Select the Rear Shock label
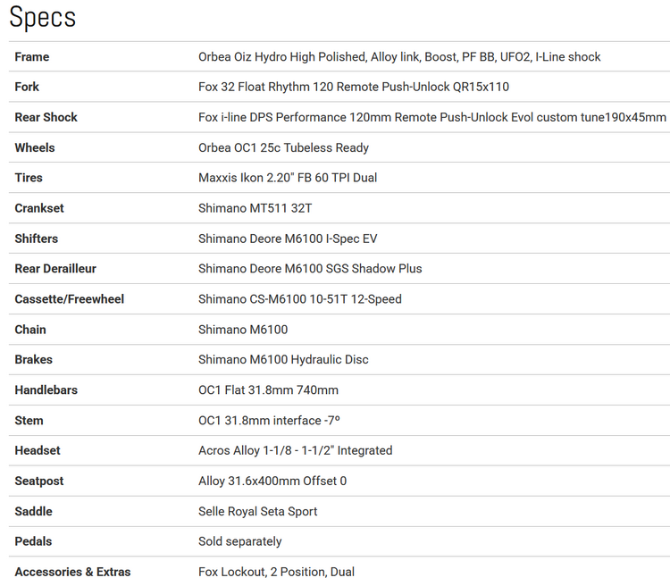Viewport: 670px width, 586px height. [x=46, y=117]
